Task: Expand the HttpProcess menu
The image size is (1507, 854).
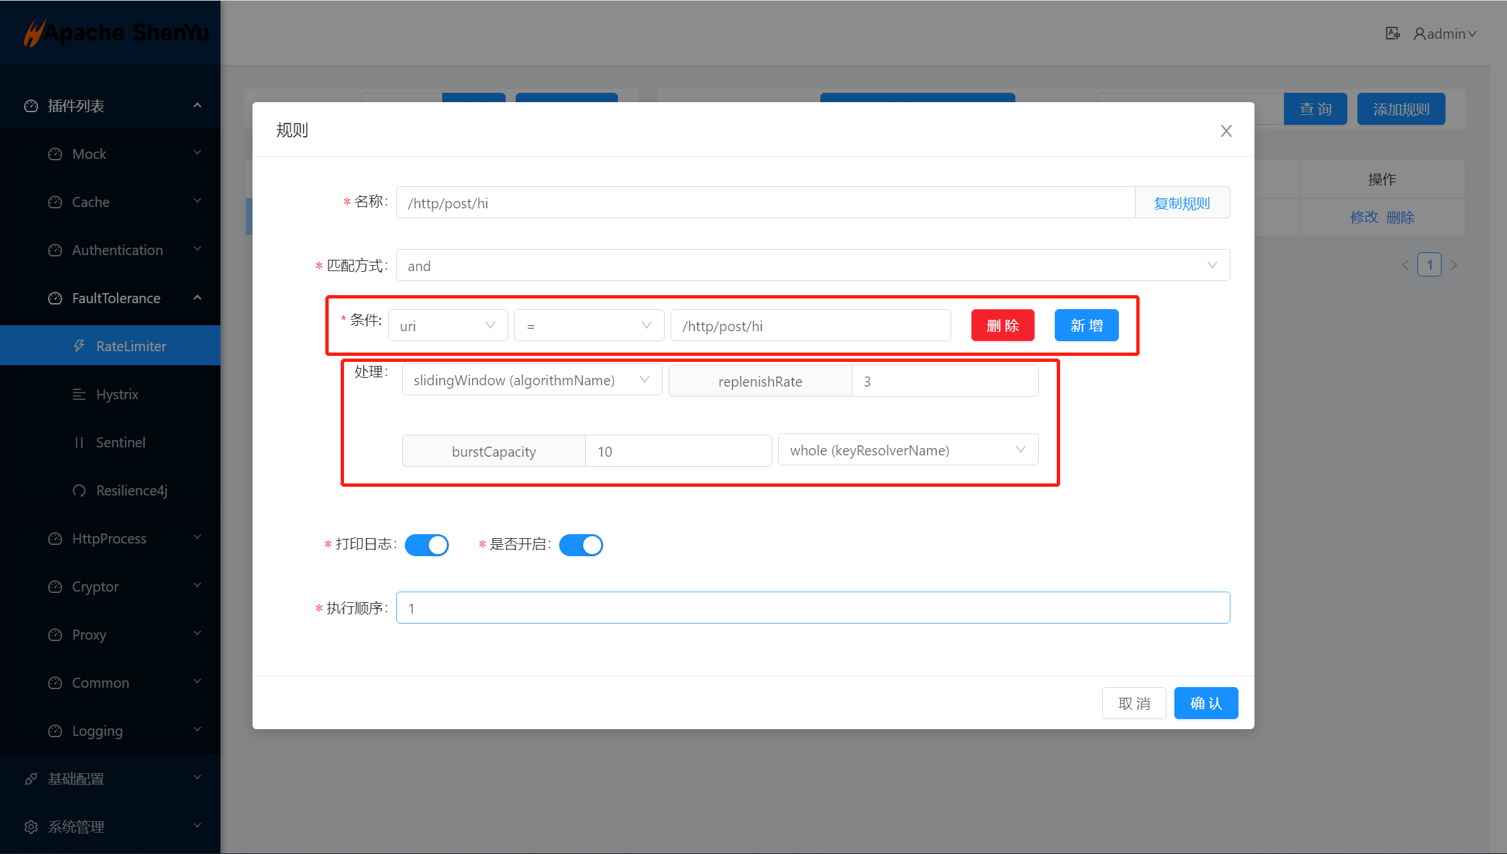Action: pos(109,538)
